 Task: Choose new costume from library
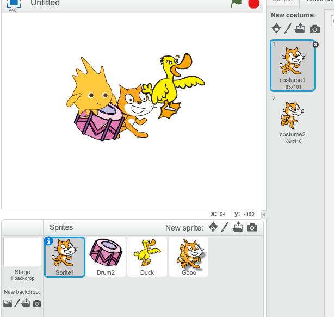point(276,29)
